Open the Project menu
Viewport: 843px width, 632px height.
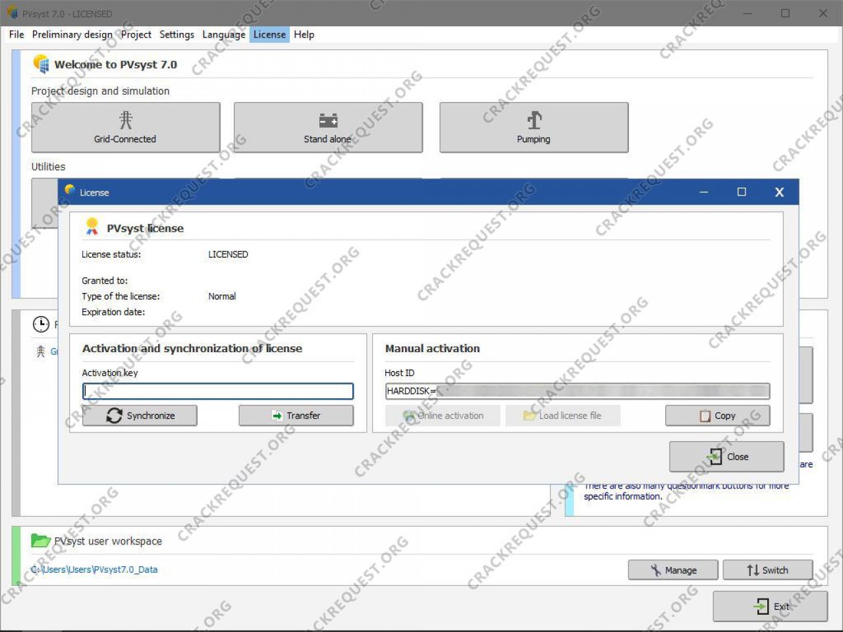(x=136, y=34)
